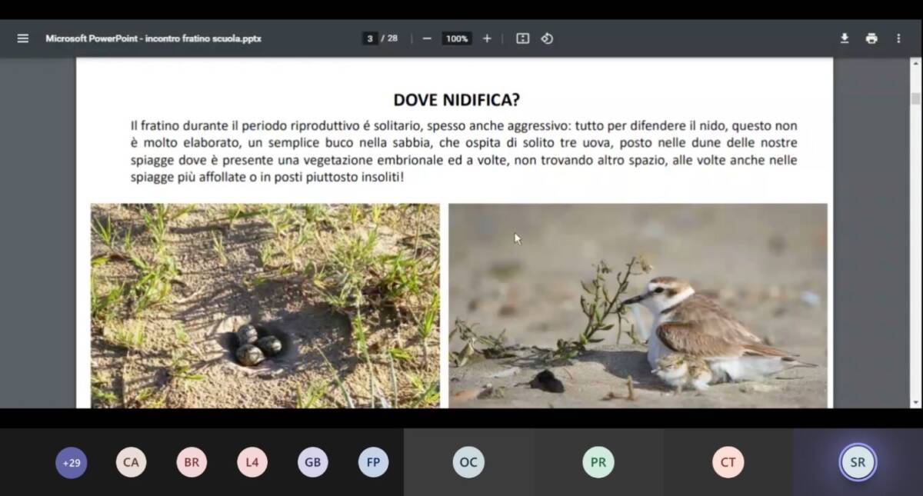923x496 pixels.
Task: Select participant avatar L4
Action: (x=252, y=463)
